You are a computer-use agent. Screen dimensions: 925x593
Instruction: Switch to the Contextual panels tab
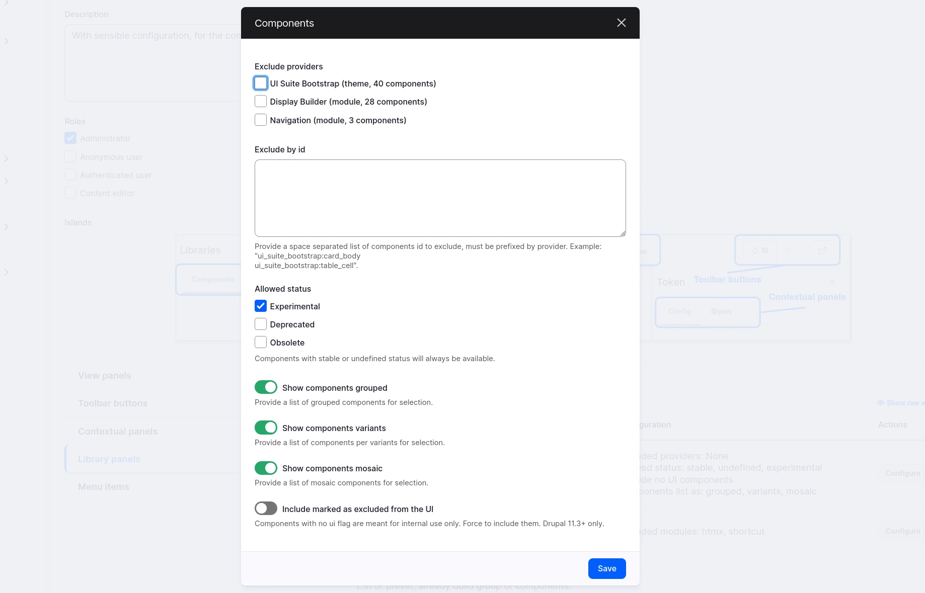pyautogui.click(x=118, y=432)
